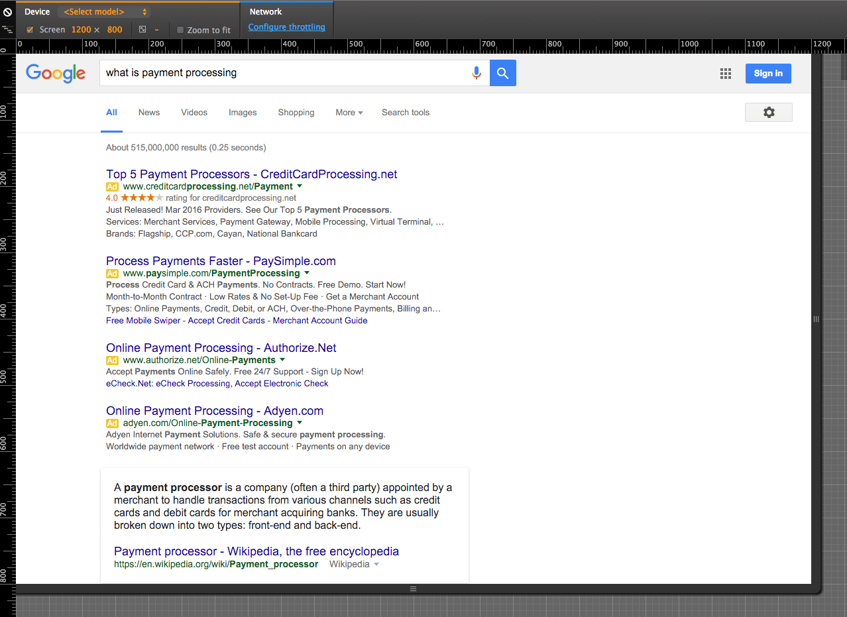This screenshot has width=847, height=617.
Task: Expand the More search categories menu
Action: pyautogui.click(x=349, y=113)
